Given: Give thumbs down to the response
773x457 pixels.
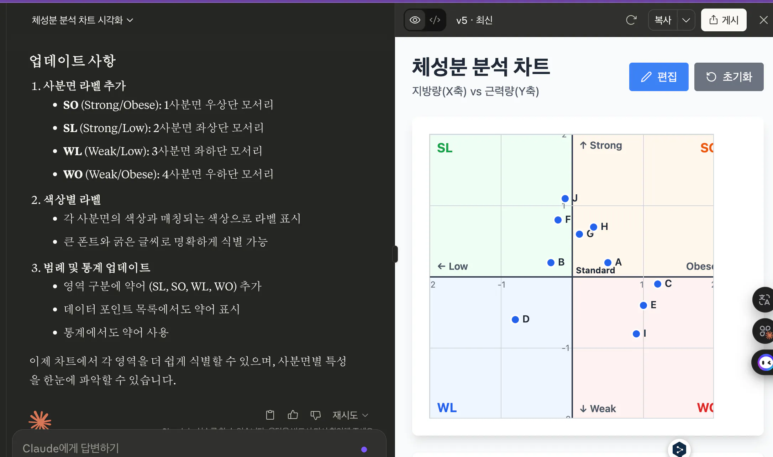Looking at the screenshot, I should pos(315,415).
